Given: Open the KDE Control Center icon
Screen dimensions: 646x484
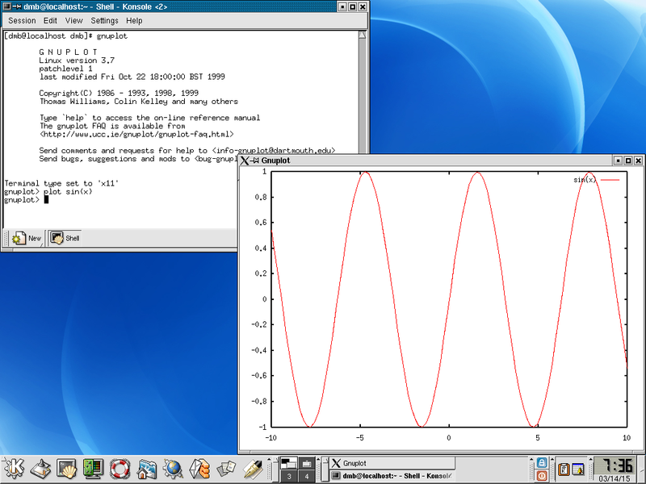Looking at the screenshot, I should coord(93,469).
